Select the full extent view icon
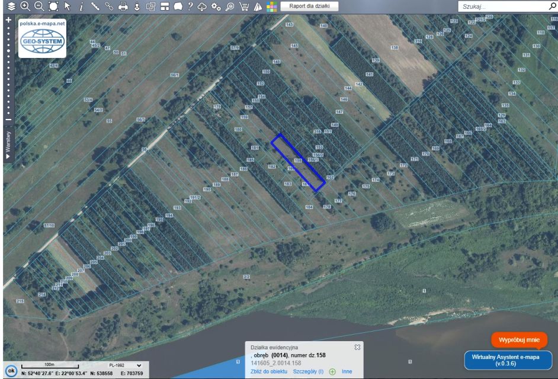Viewport: 558px width, 379px height. click(53, 6)
